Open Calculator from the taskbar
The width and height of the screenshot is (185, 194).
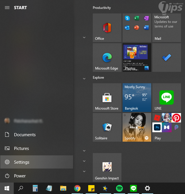click(x=35, y=188)
